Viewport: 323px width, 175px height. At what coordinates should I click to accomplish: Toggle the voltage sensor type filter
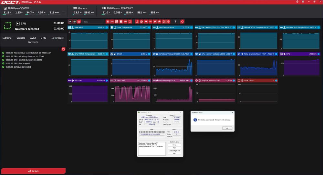tap(141, 22)
